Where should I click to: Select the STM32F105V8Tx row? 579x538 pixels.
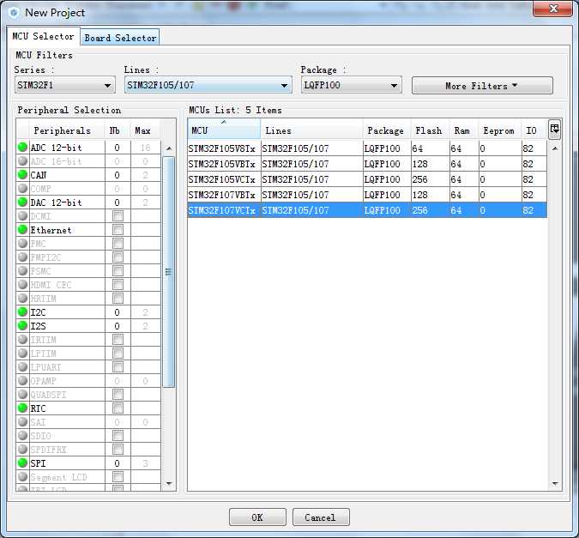tap(367, 148)
